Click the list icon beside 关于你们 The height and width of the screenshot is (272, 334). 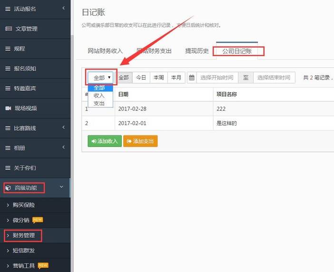pos(8,168)
